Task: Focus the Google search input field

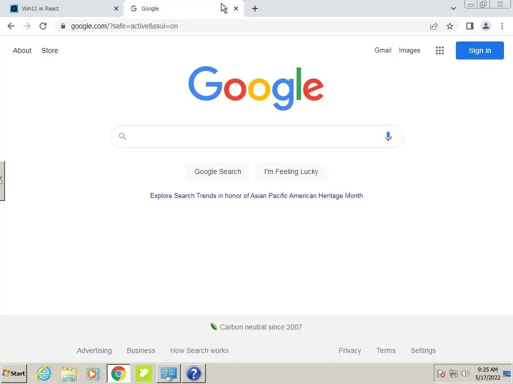Action: pyautogui.click(x=256, y=136)
